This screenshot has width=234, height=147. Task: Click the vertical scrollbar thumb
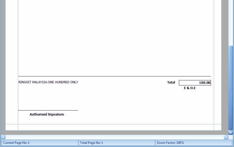[x=231, y=88]
